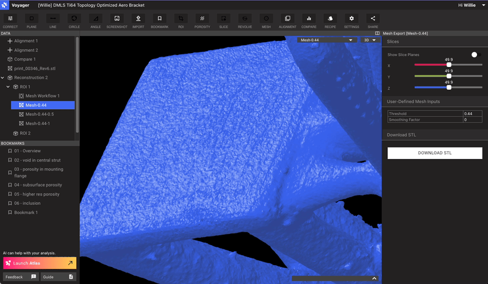The width and height of the screenshot is (488, 284).
Task: Click the X slice plane slider handle
Action: click(x=449, y=65)
